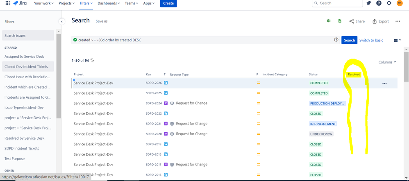
Task: Open the help question mark icon
Action: tap(379, 3)
